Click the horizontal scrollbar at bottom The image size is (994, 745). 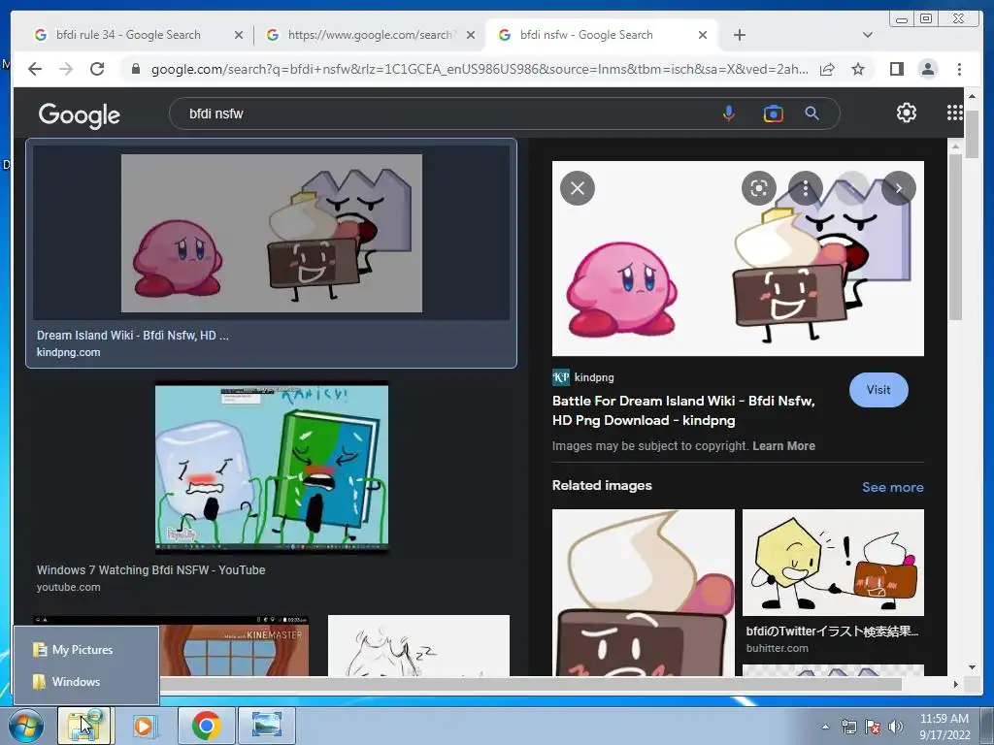point(530,684)
